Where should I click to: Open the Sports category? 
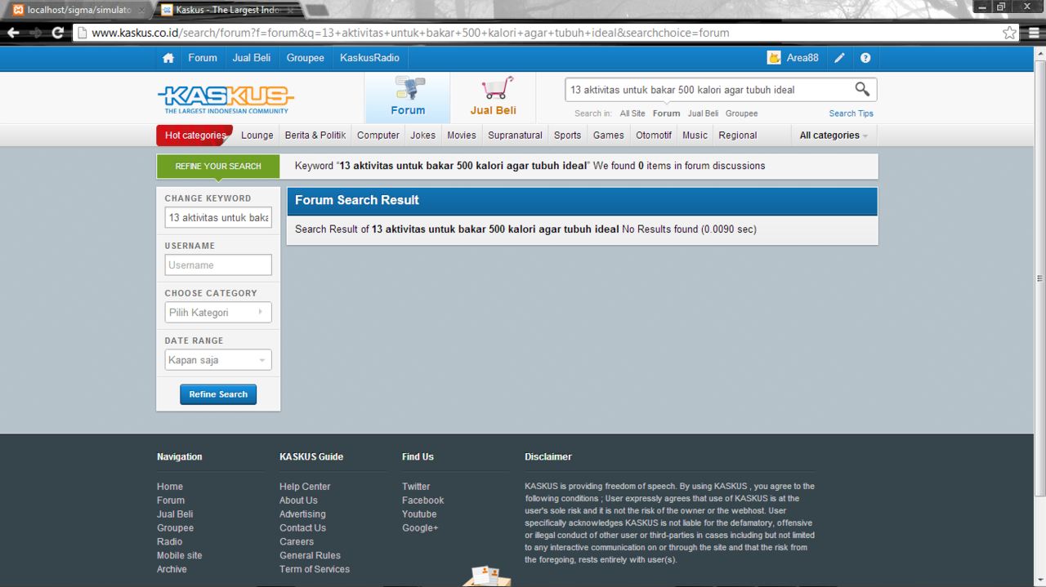567,136
